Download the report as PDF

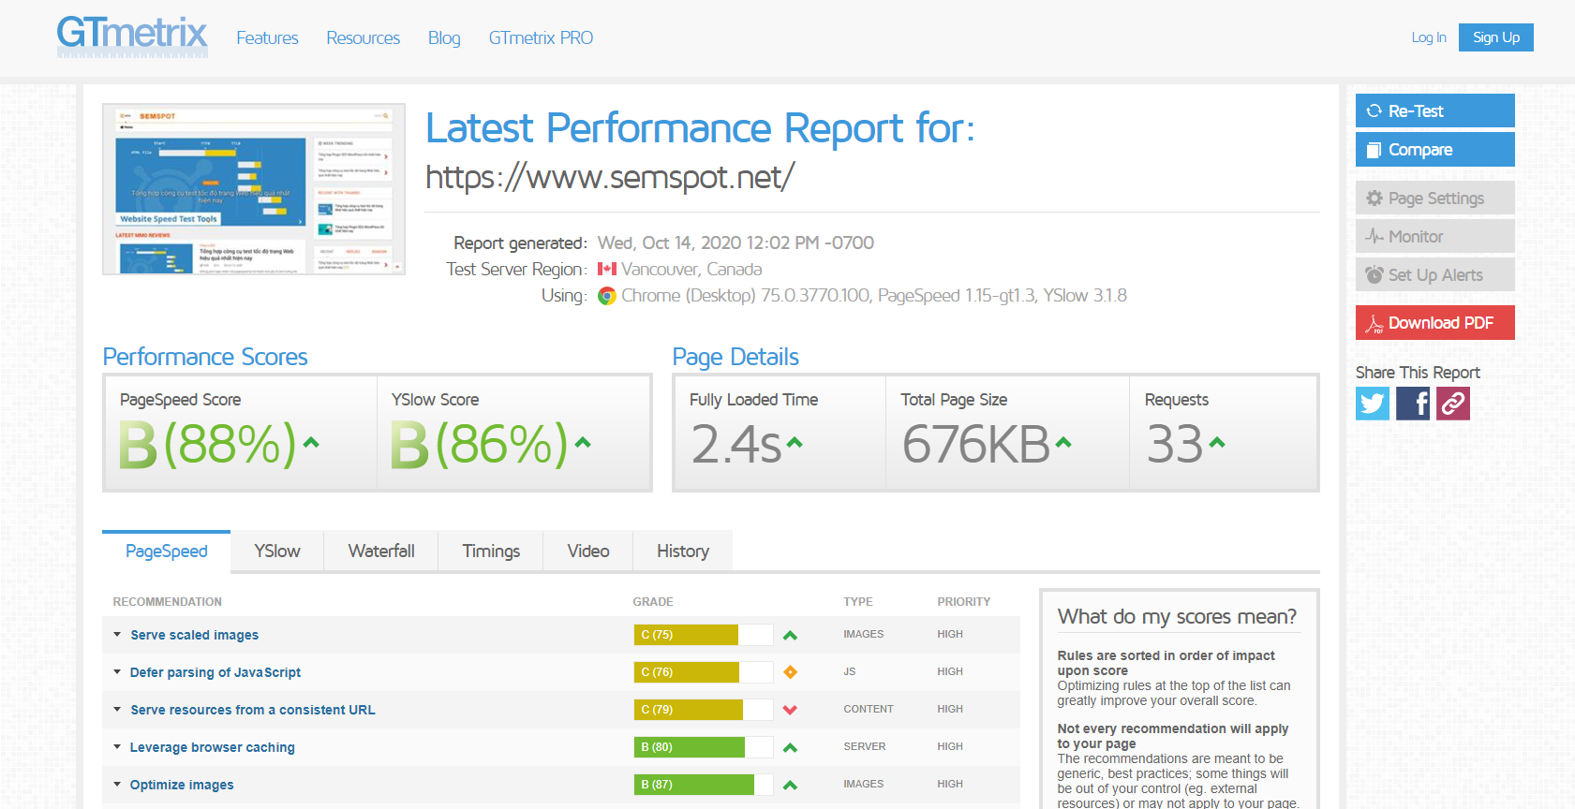coord(1435,323)
